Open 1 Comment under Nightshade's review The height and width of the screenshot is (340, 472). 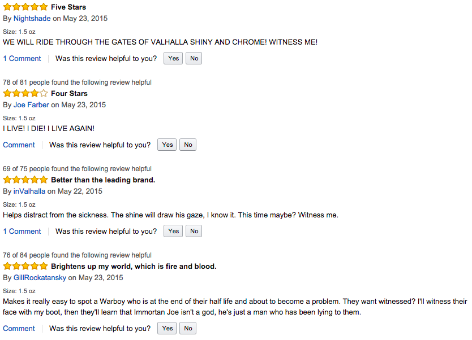click(22, 58)
